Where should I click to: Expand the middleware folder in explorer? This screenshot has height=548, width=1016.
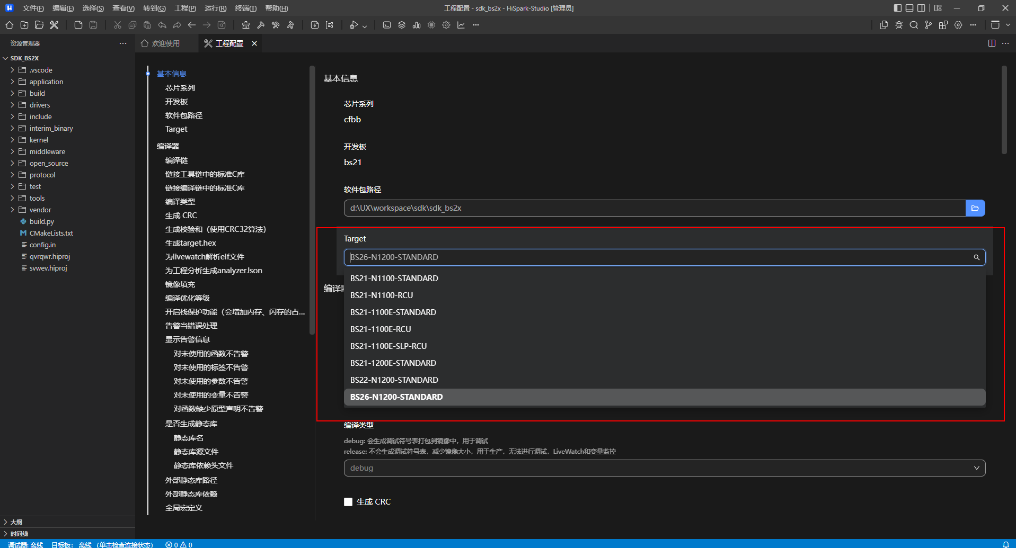coord(47,151)
